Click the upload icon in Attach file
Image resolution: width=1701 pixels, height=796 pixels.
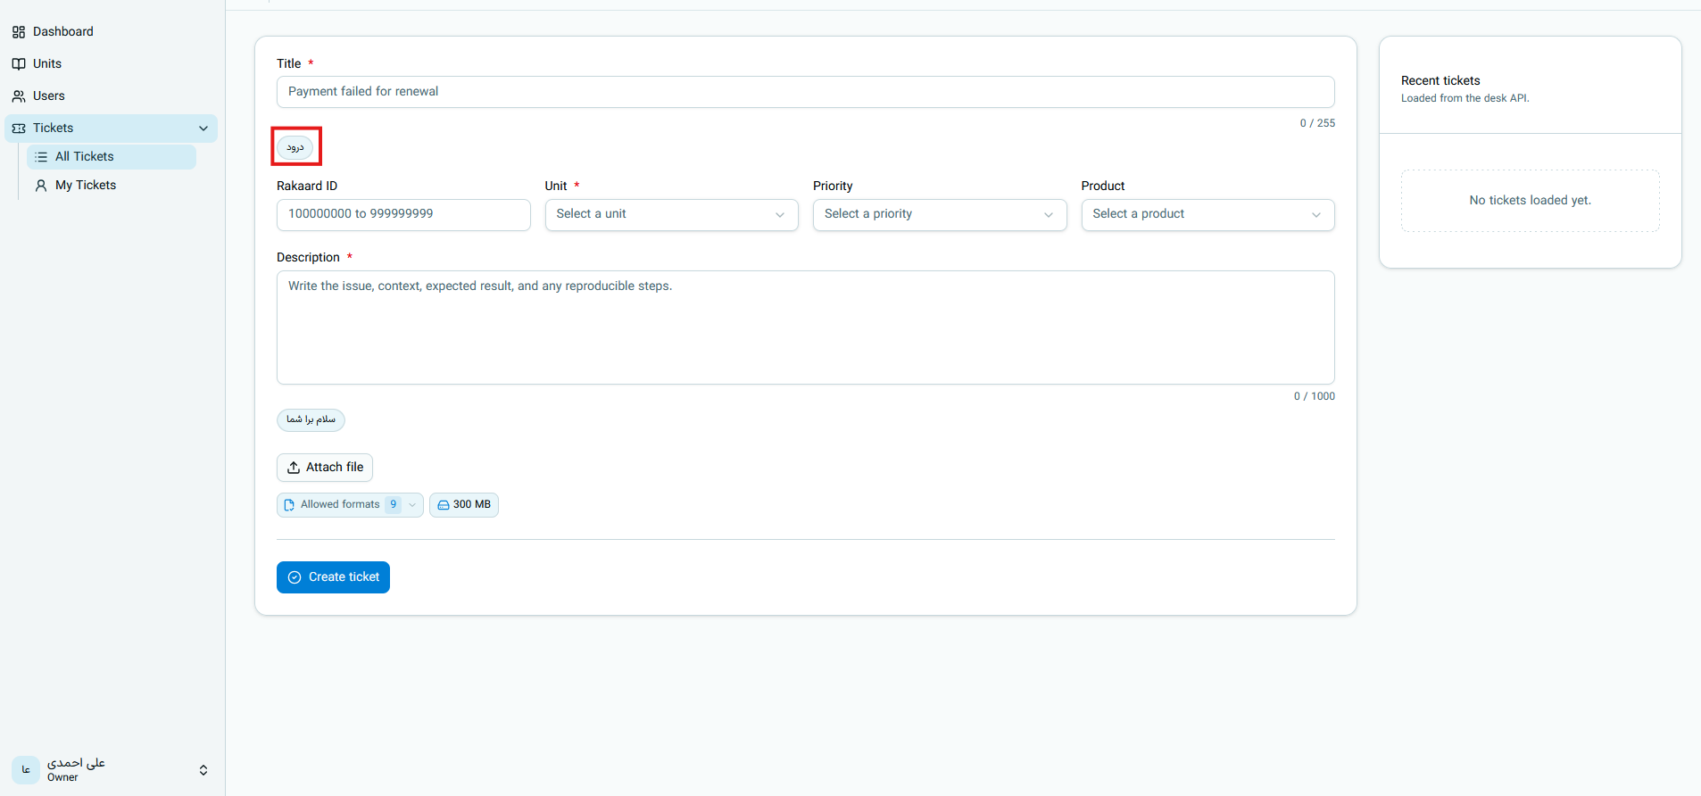pos(294,468)
